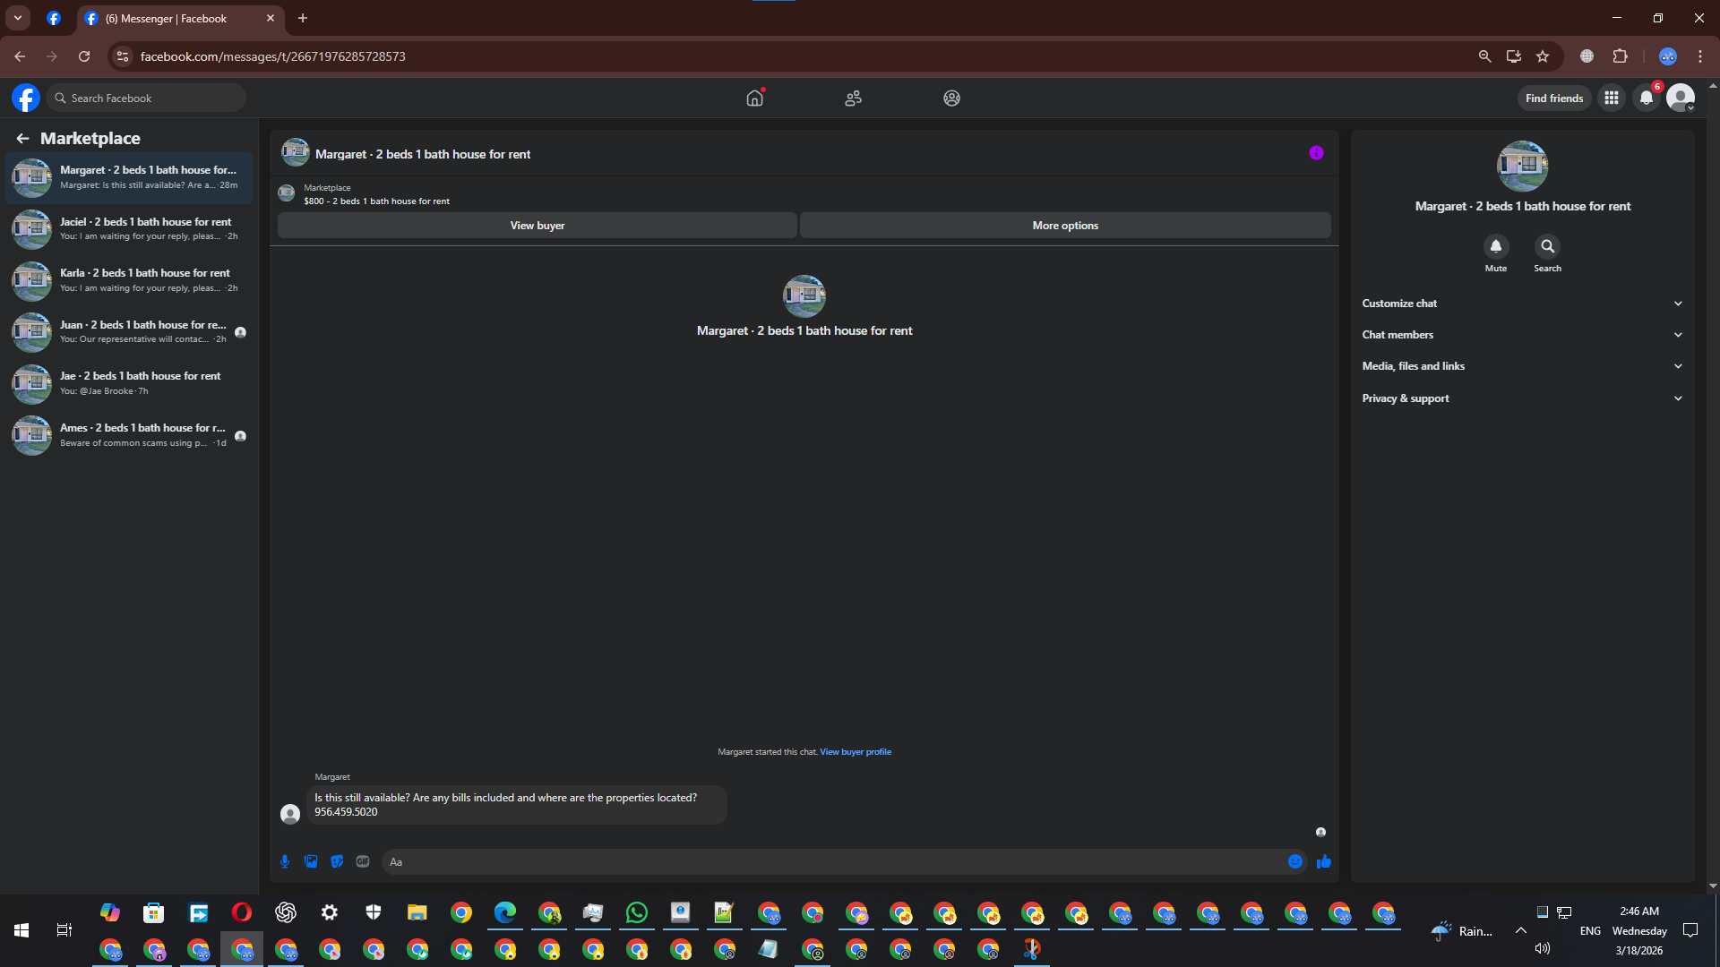Open a new browser tab
This screenshot has width=1720, height=967.
pos(303,18)
